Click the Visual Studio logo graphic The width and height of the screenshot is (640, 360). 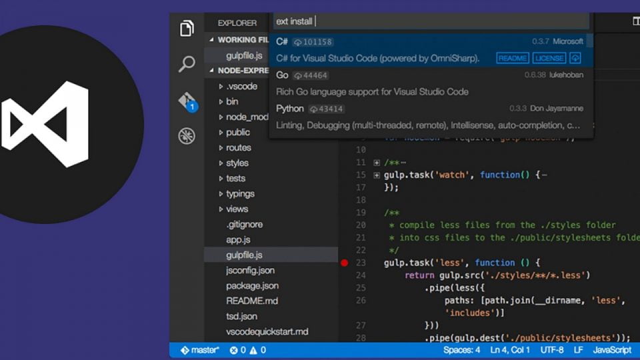(x=45, y=125)
